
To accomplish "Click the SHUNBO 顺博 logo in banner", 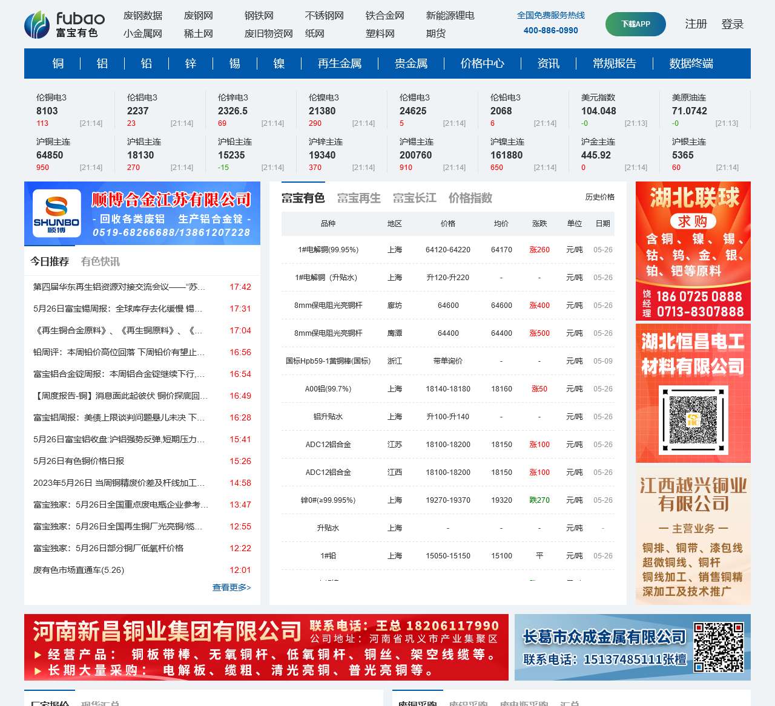I will (56, 214).
